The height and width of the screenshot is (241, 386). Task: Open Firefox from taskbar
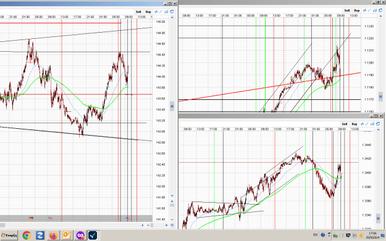click(53, 235)
